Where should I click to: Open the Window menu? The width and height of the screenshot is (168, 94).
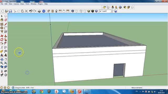click(x=34, y=4)
